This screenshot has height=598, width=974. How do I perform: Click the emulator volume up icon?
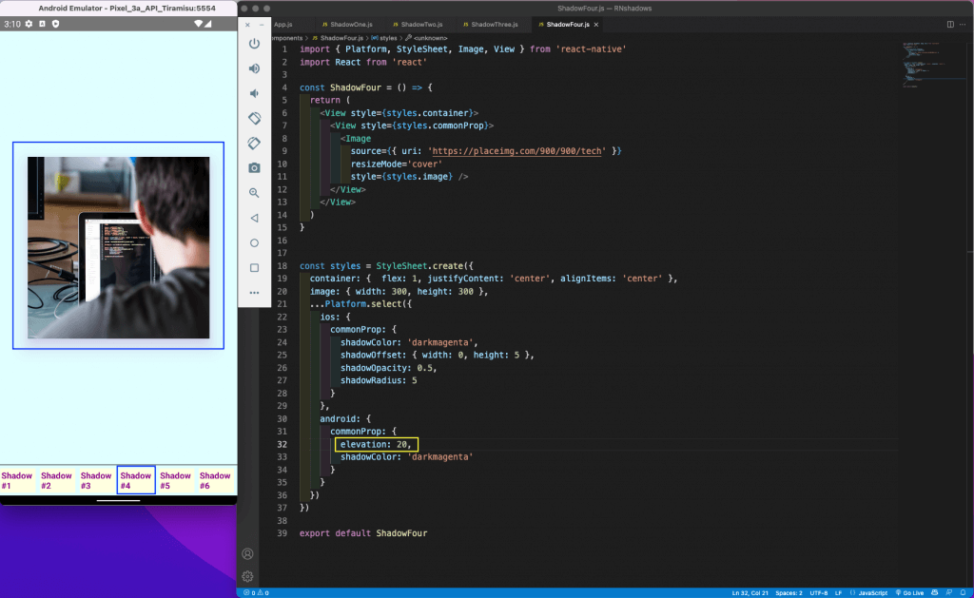[x=254, y=68]
